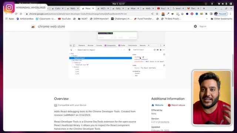Focus the address bar URL
Viewport: 237px width, 133px height.
click(x=78, y=14)
